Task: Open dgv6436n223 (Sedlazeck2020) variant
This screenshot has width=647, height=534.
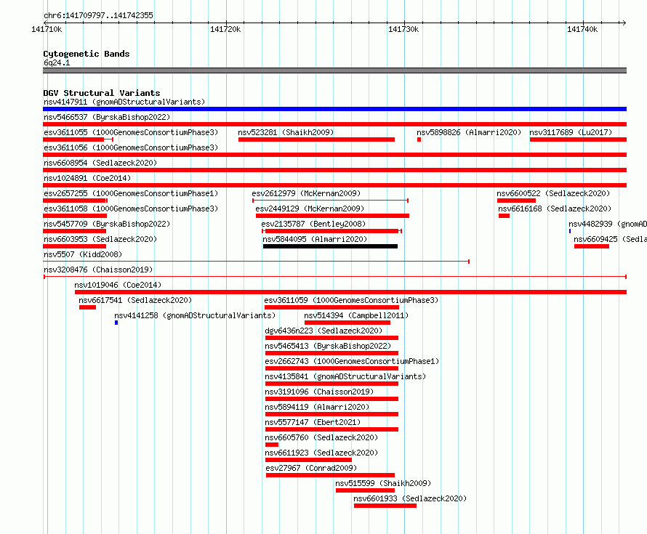Action: tap(323, 331)
